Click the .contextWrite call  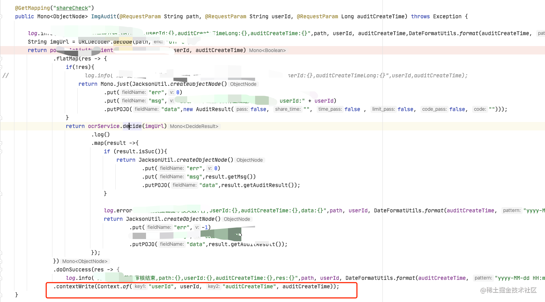74,287
